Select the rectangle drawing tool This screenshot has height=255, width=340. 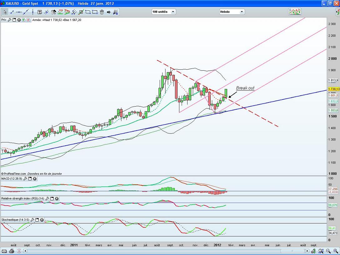[95, 12]
